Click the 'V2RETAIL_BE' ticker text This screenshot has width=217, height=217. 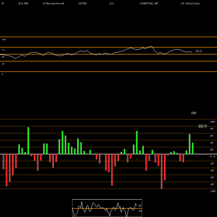[149, 3]
